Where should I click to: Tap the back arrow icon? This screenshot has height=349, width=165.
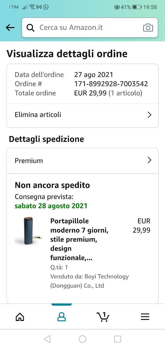click(10, 28)
